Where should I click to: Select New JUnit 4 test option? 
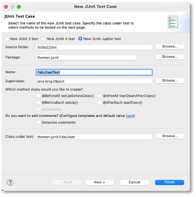coord(43,39)
